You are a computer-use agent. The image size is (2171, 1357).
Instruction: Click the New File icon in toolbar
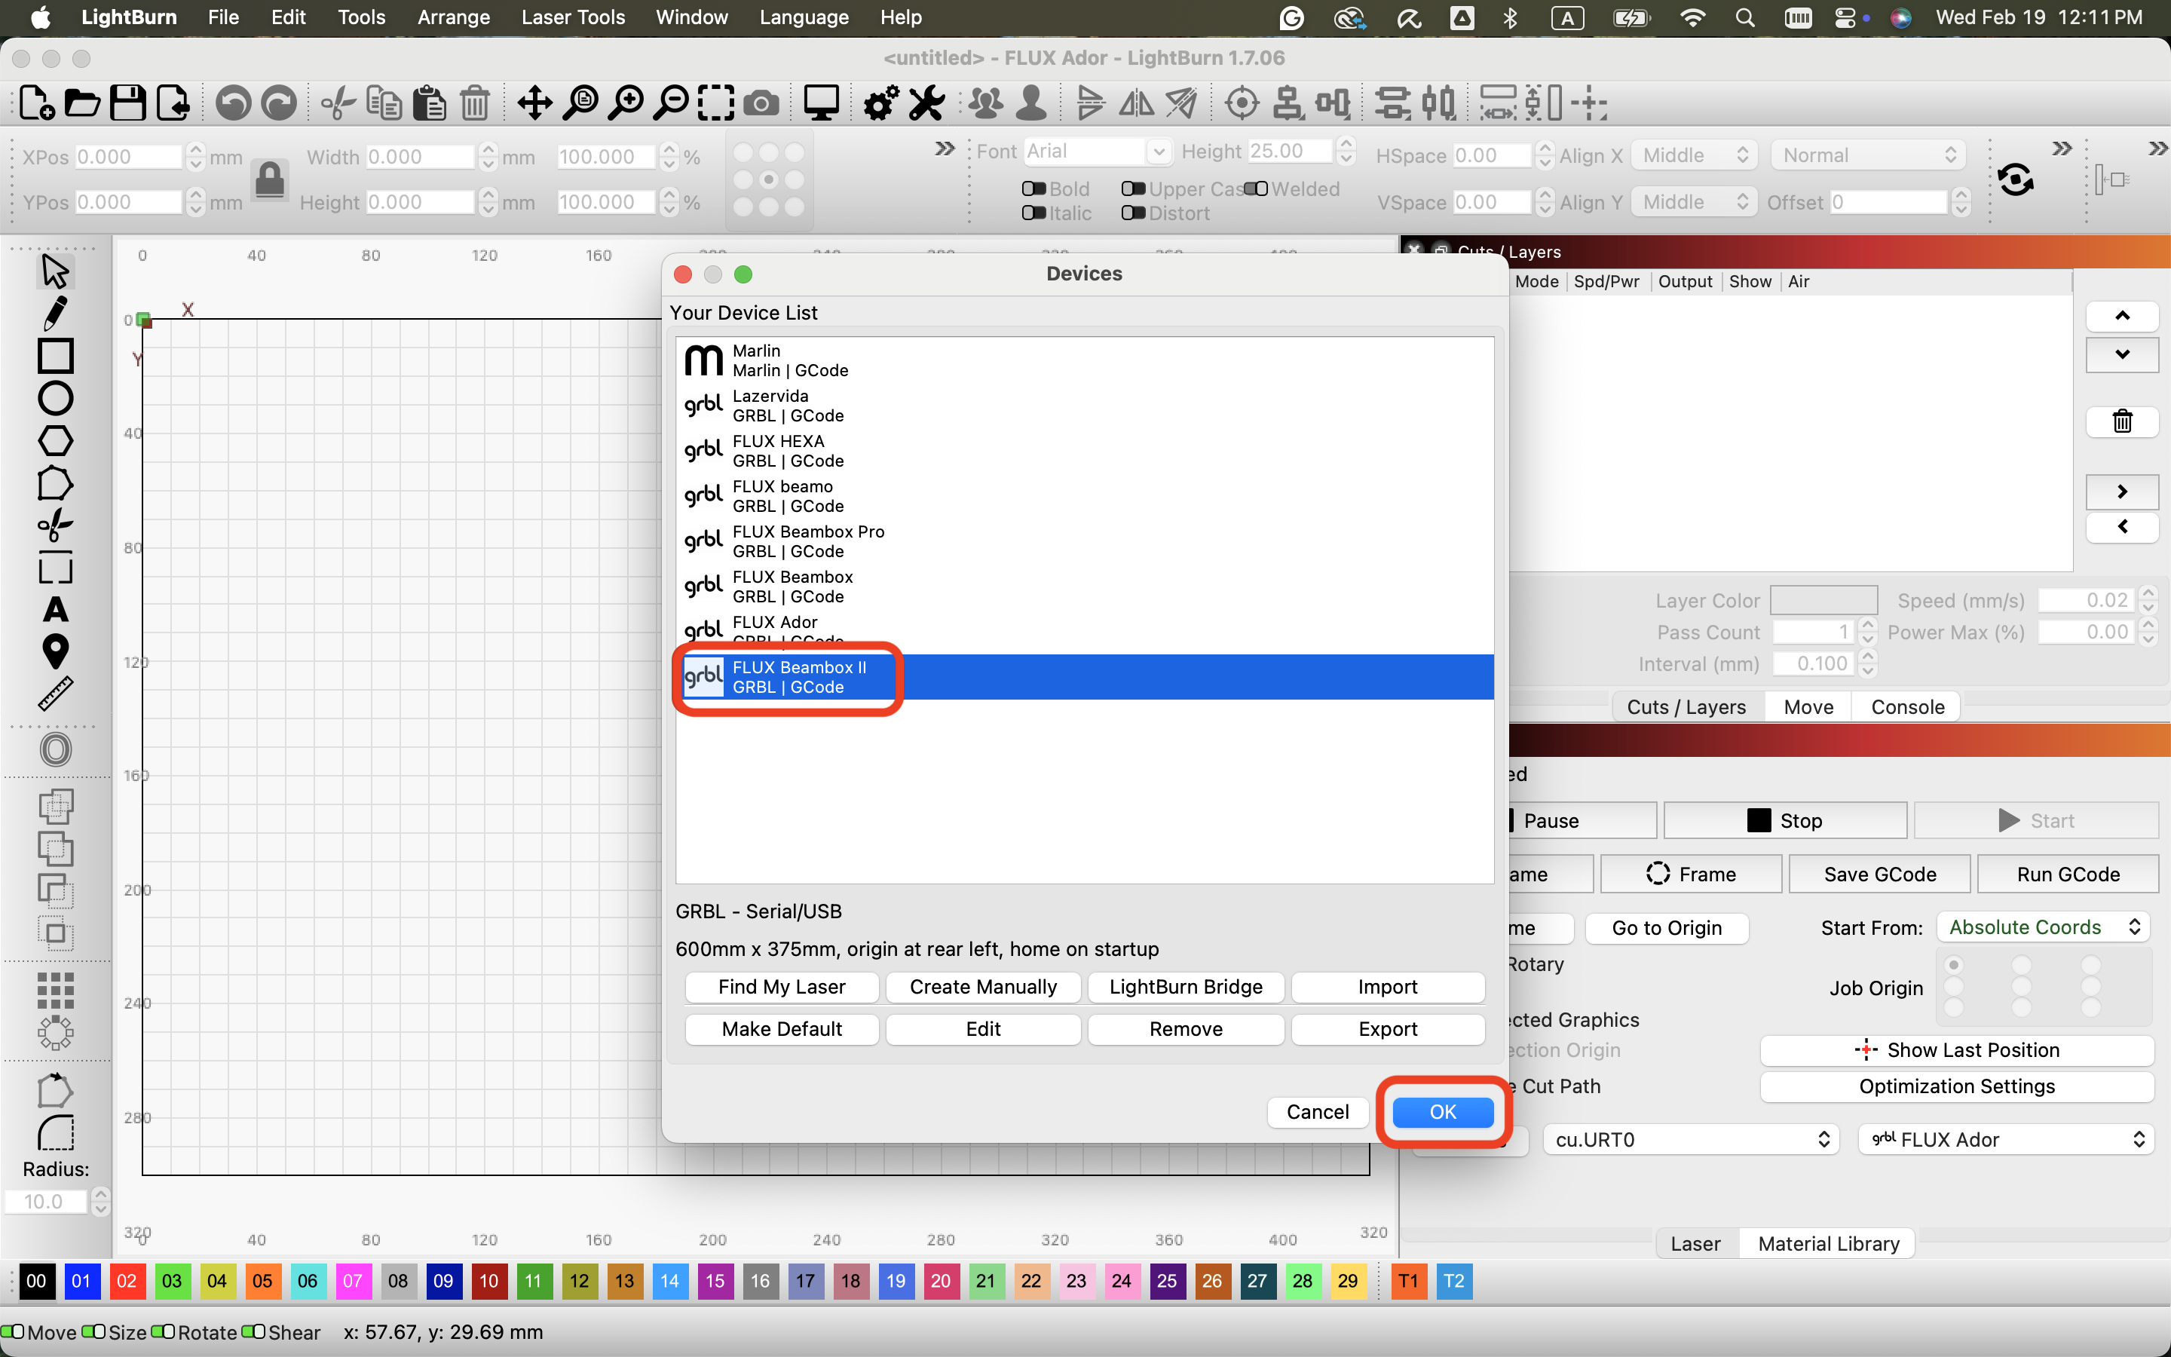point(37,103)
